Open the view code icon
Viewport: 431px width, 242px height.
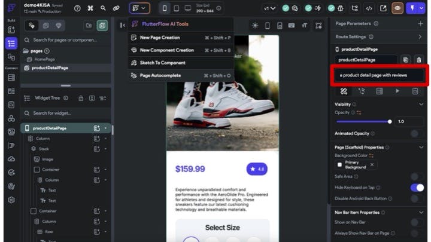pos(369,8)
